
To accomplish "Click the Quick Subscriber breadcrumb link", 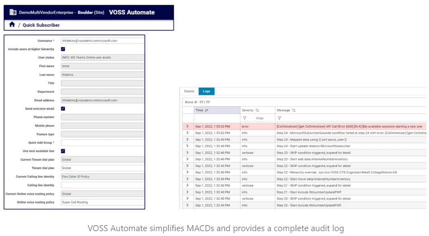I will [x=41, y=25].
